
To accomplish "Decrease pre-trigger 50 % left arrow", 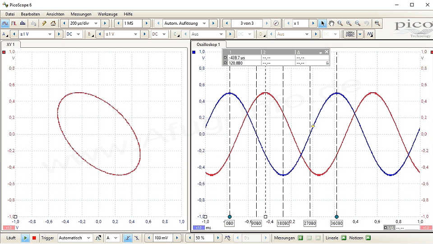I will click(x=190, y=238).
